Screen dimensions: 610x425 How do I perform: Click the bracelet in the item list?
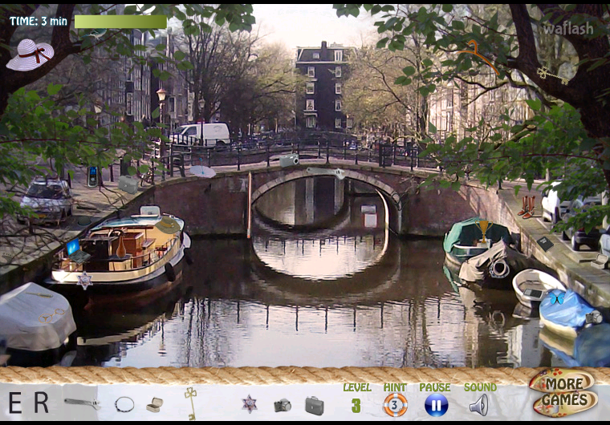(124, 404)
